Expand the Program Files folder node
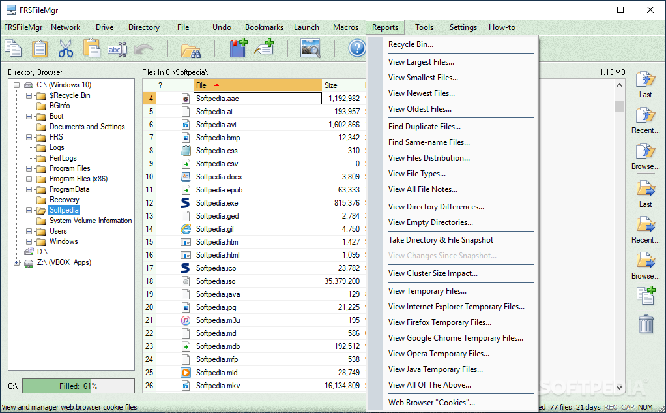666x413 pixels. [29, 168]
